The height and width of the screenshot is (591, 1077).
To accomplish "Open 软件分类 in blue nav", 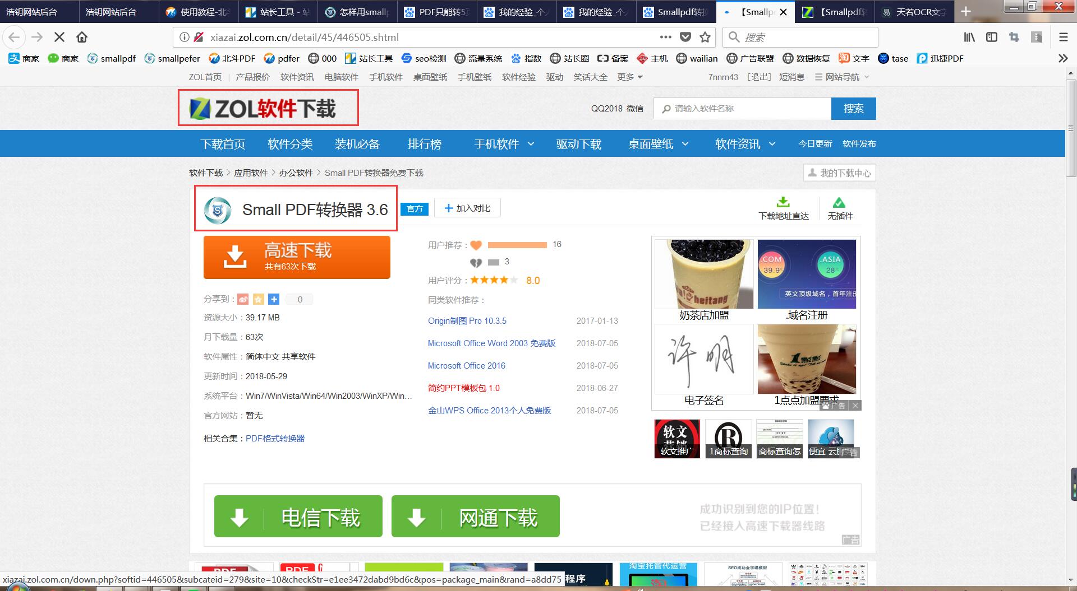I will click(x=290, y=144).
